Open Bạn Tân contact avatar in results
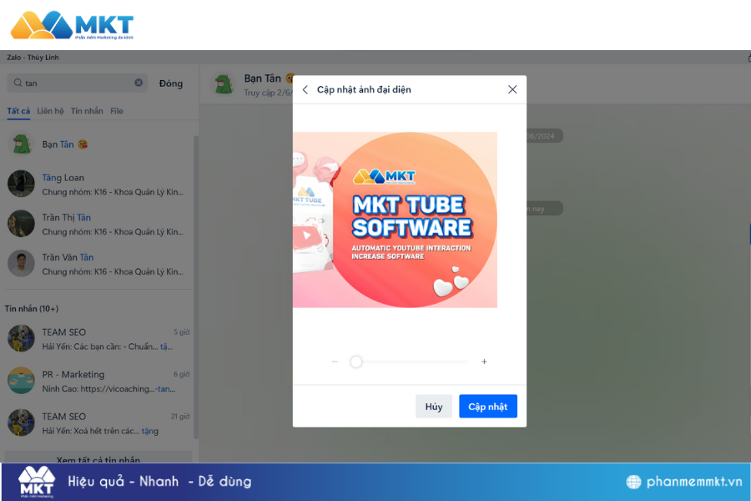 click(x=21, y=144)
